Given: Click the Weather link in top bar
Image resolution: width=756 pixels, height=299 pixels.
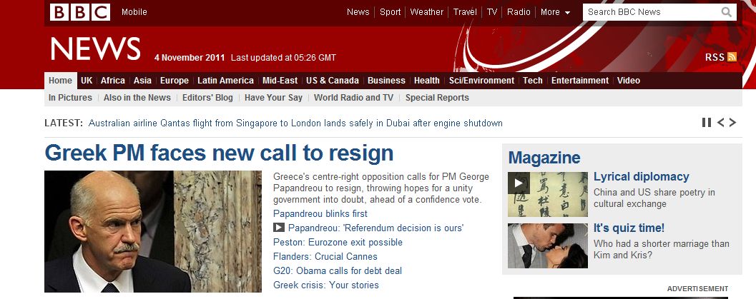Looking at the screenshot, I should 426,12.
